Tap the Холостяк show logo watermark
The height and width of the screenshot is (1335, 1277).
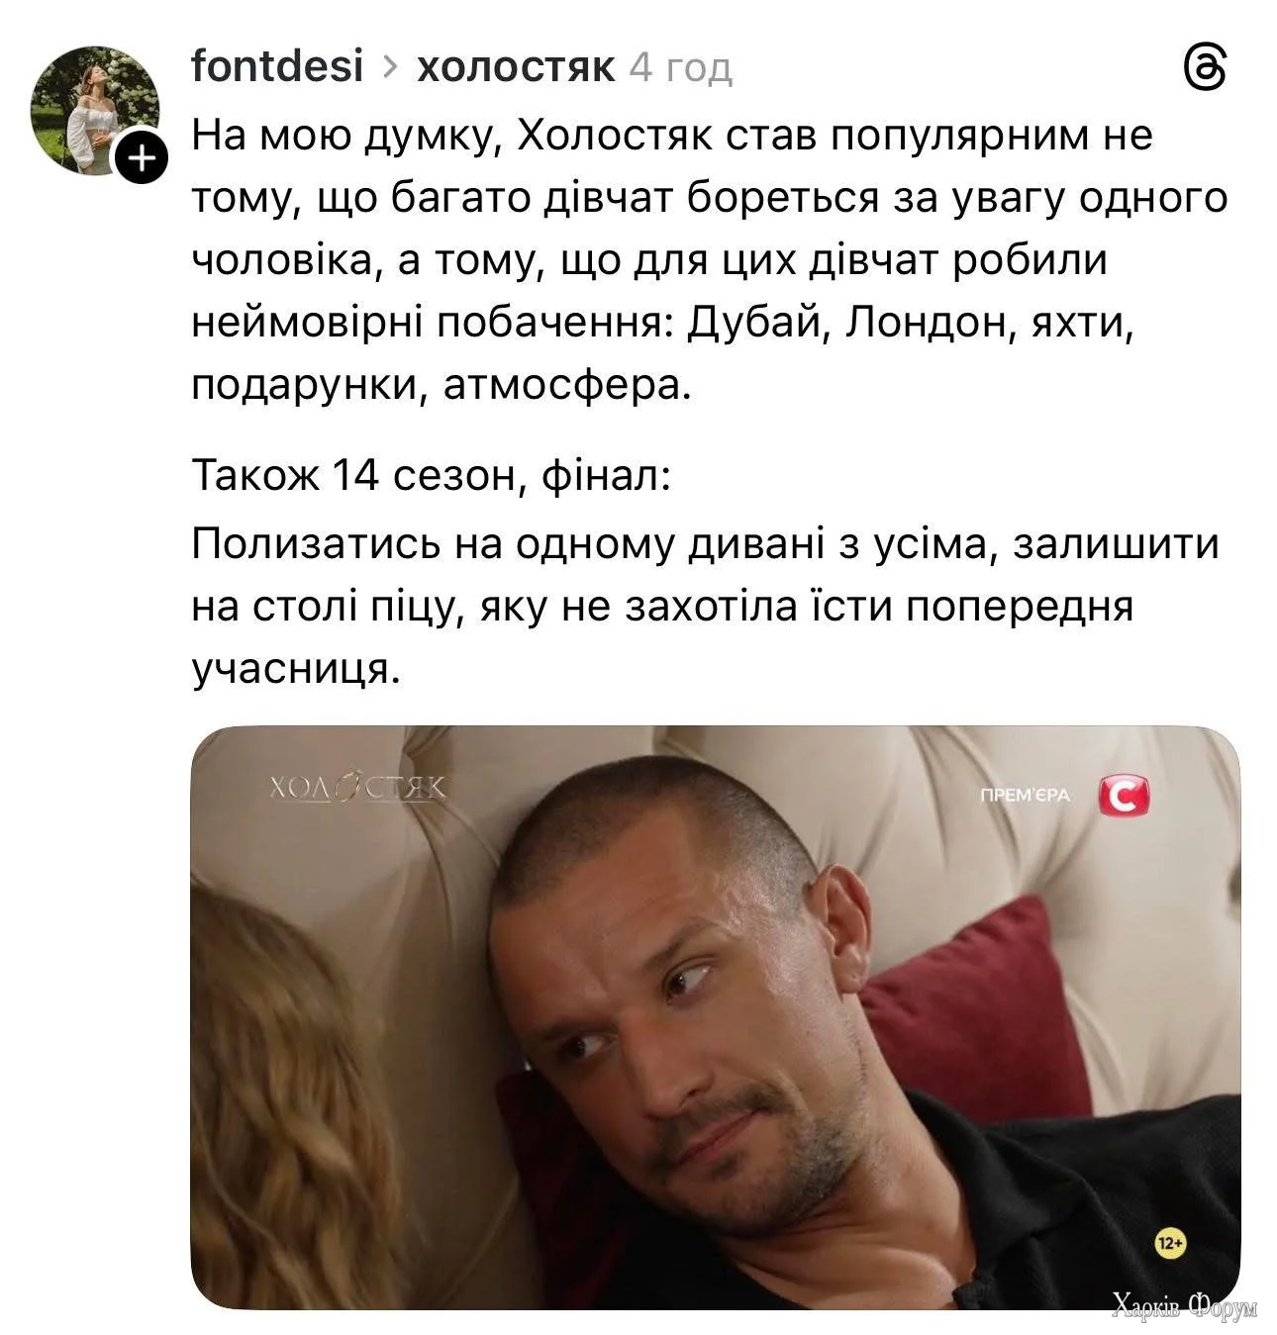(x=357, y=786)
